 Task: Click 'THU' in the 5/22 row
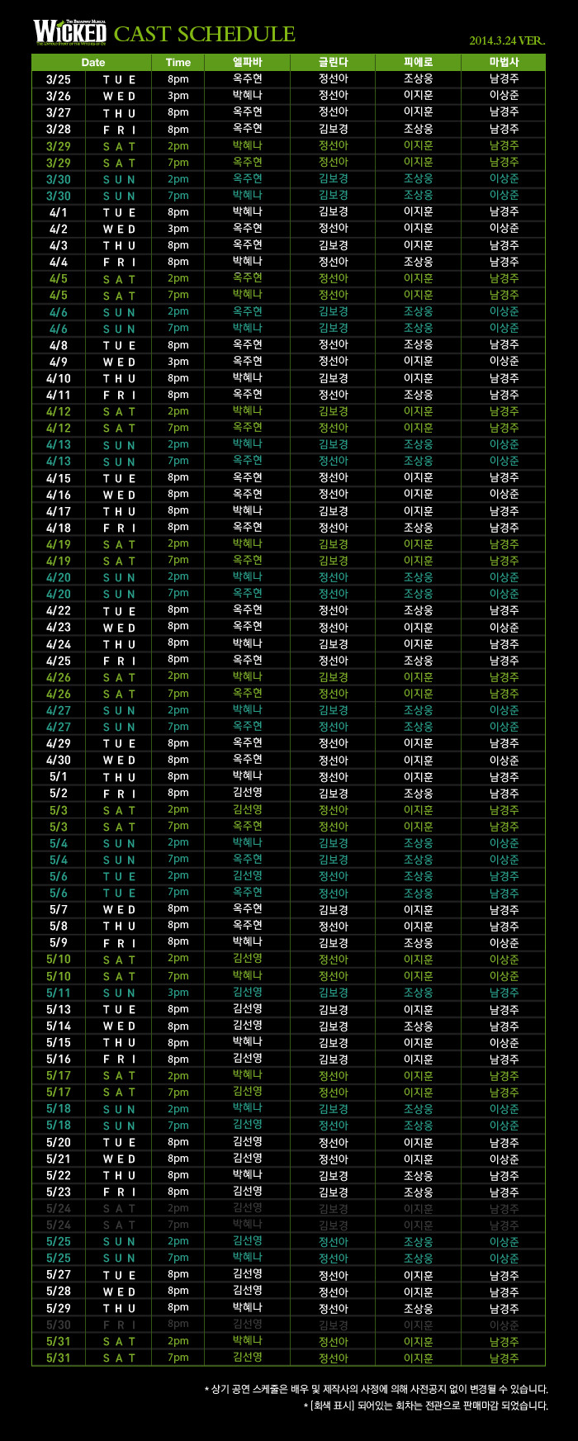[x=119, y=1175]
